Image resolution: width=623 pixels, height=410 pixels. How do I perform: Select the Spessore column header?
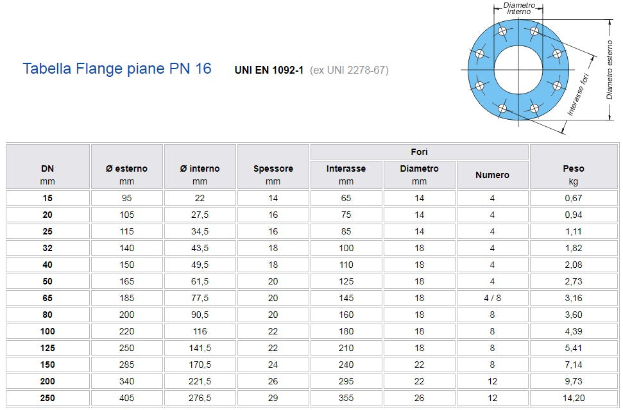273,167
